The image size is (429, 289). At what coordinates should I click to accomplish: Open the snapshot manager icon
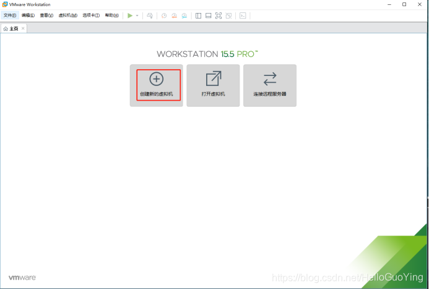pyautogui.click(x=184, y=15)
